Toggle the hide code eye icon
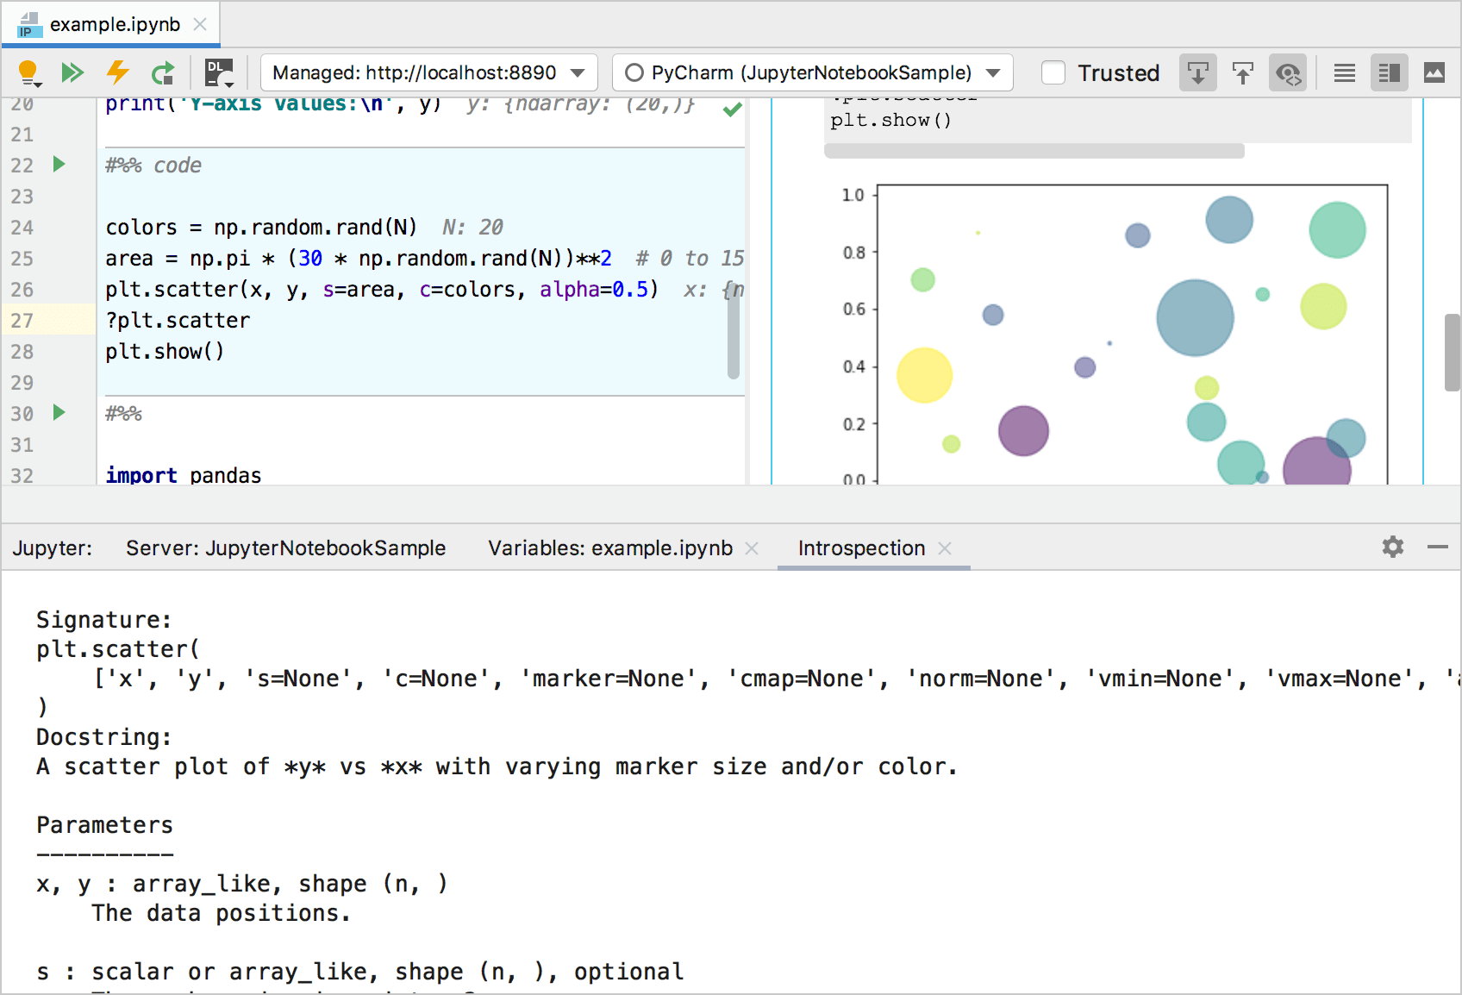This screenshot has height=995, width=1462. (x=1287, y=72)
